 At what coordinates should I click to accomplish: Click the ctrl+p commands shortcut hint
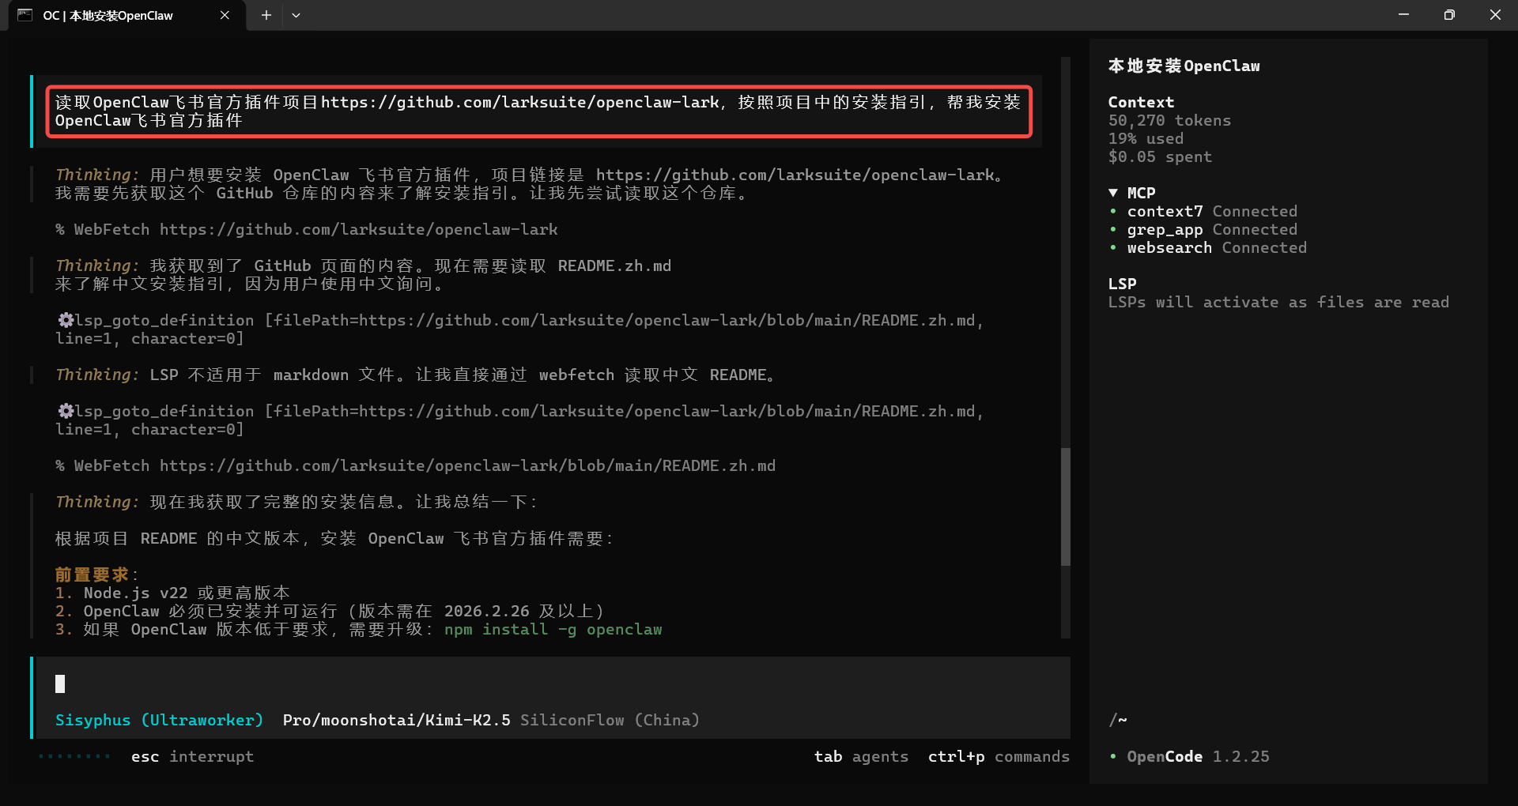pyautogui.click(x=998, y=756)
